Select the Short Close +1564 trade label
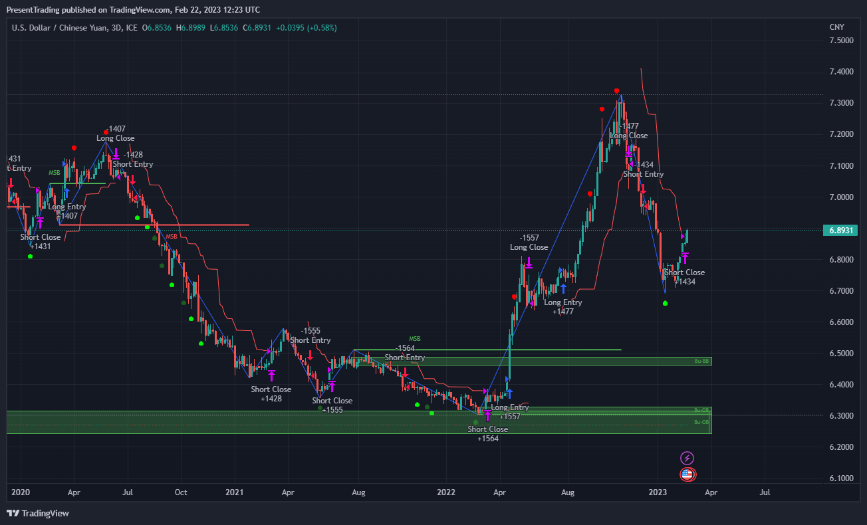The height and width of the screenshot is (525, 867). (x=487, y=434)
